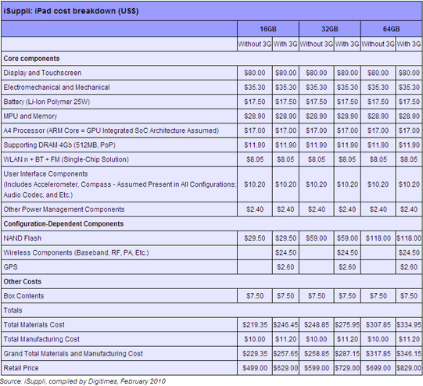Click the $10.00 Manufacturing Cost for 16GB Without 3G
The image size is (423, 386).
255,339
